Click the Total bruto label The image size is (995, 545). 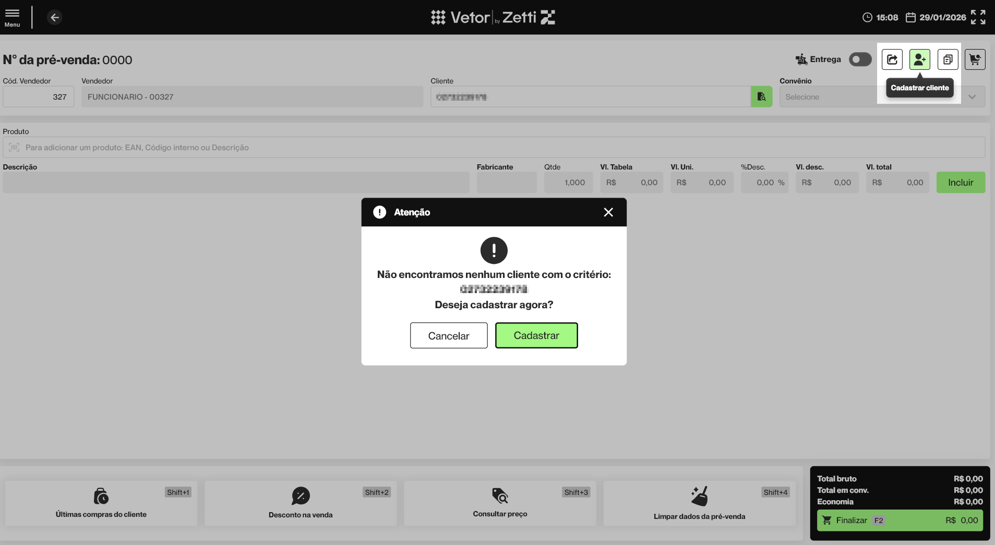click(x=837, y=479)
